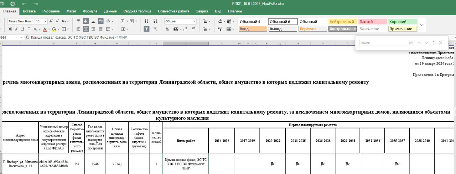Switch to the Формула tab
456x174 pixels.
[90, 11]
